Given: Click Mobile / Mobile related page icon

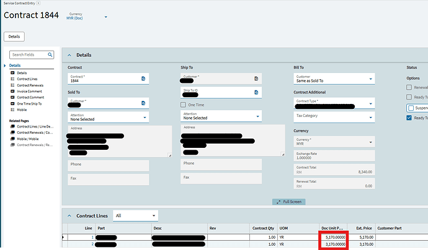Looking at the screenshot, I should (x=12, y=139).
